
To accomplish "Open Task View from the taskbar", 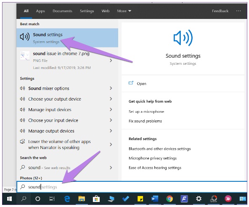I will coord(52,199).
